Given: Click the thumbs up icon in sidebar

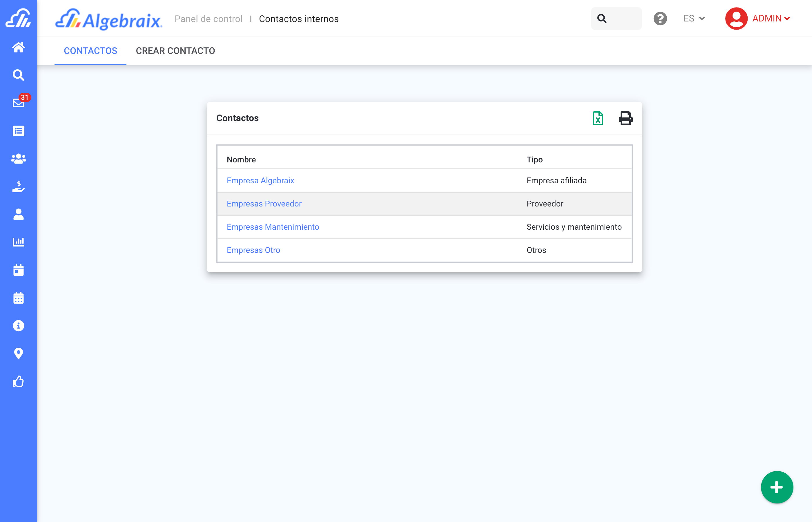Looking at the screenshot, I should point(18,381).
